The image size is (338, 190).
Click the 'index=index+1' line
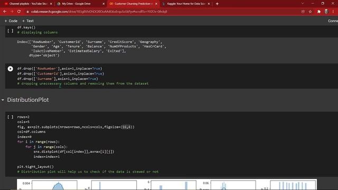[46, 157]
